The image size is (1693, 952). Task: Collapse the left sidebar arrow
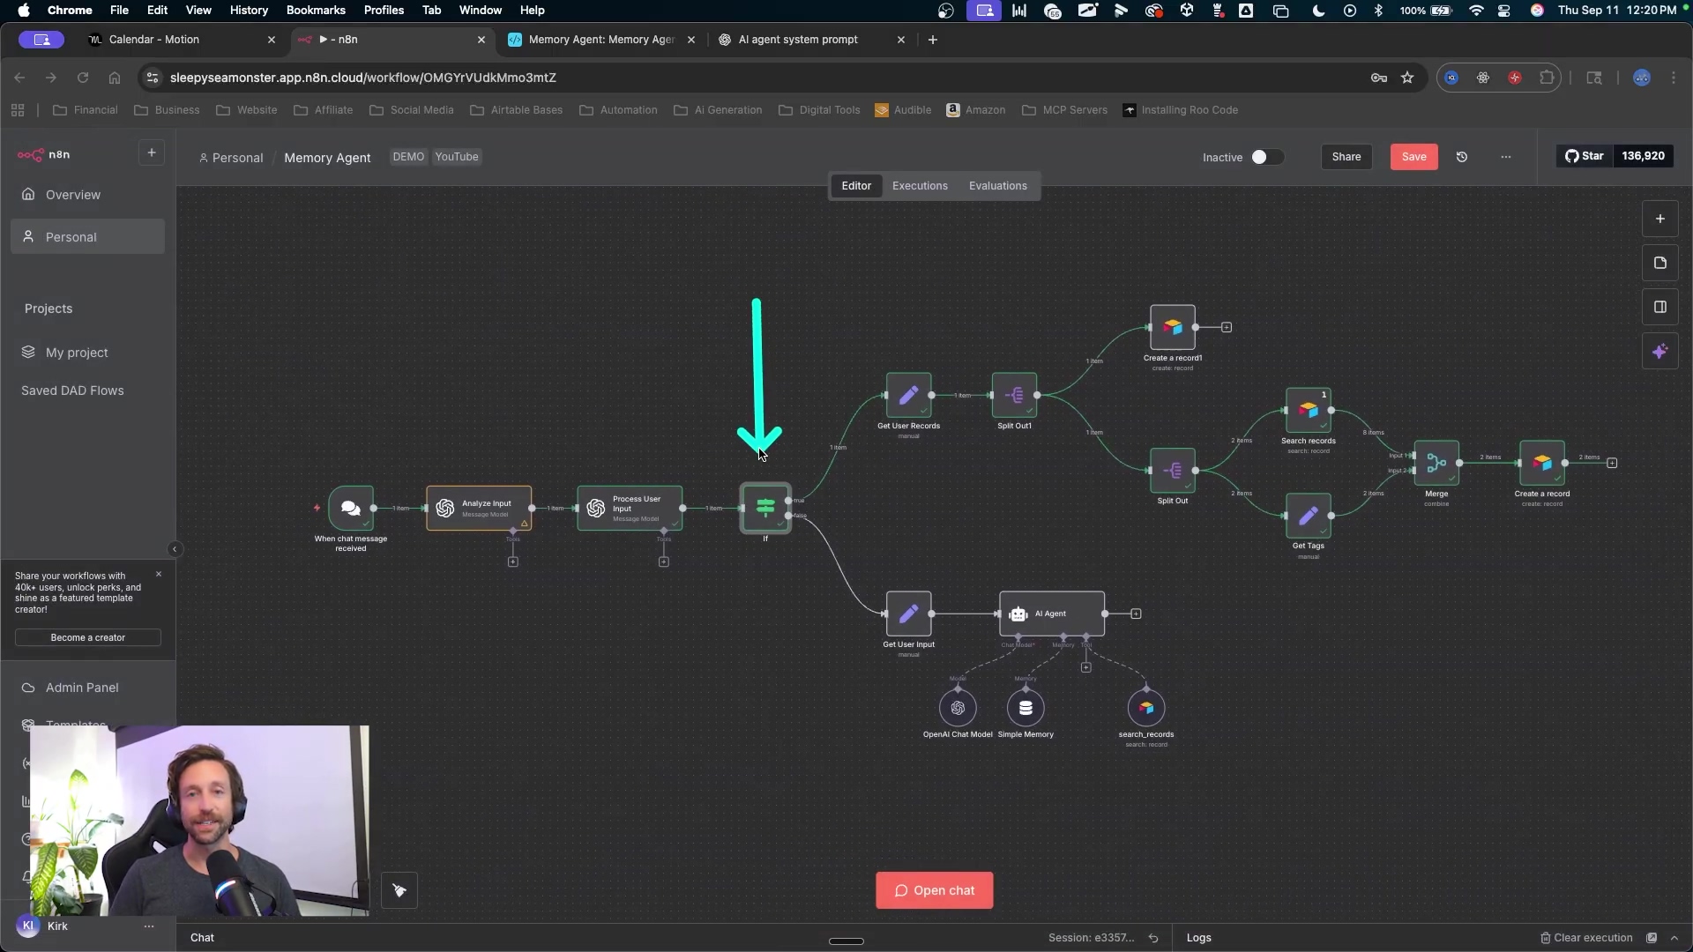(x=175, y=549)
